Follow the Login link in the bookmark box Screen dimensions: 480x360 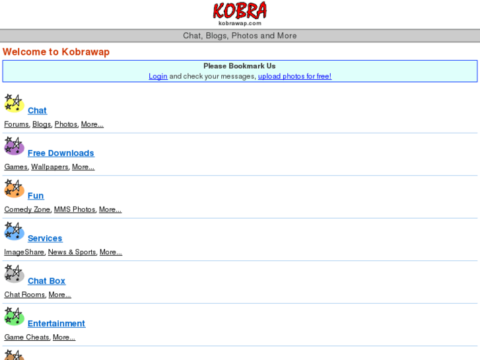158,76
